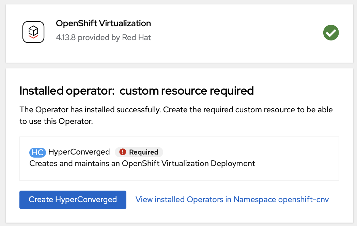This screenshot has width=357, height=226.
Task: Click the red Required exclamation icon
Action: pos(123,152)
